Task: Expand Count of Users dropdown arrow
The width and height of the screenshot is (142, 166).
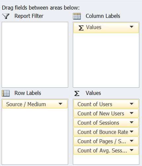Action: tap(132, 104)
